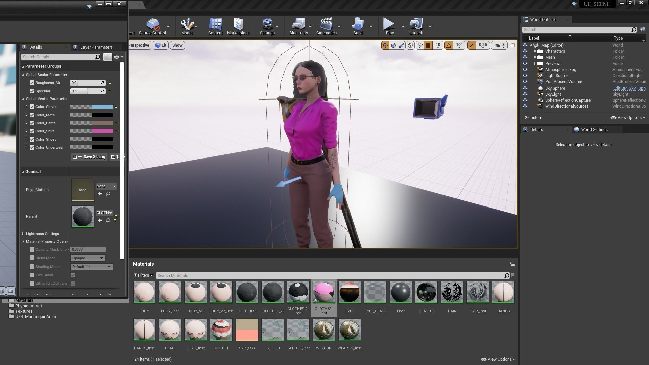This screenshot has height=365, width=649.
Task: Open the Settings toolbar icon
Action: [267, 27]
